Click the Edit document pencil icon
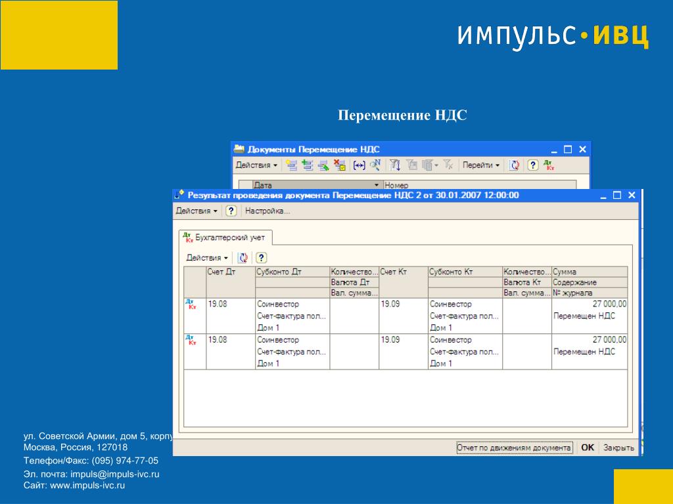 pyautogui.click(x=323, y=165)
